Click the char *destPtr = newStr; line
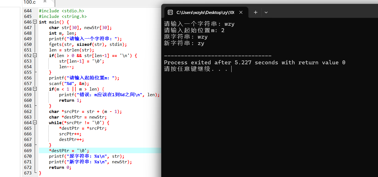The image size is (378, 177). [x=78, y=117]
